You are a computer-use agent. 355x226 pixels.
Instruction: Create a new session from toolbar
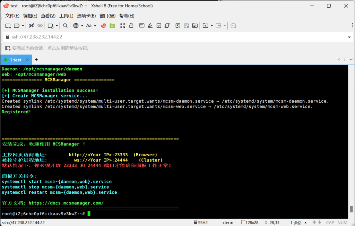click(x=8, y=26)
